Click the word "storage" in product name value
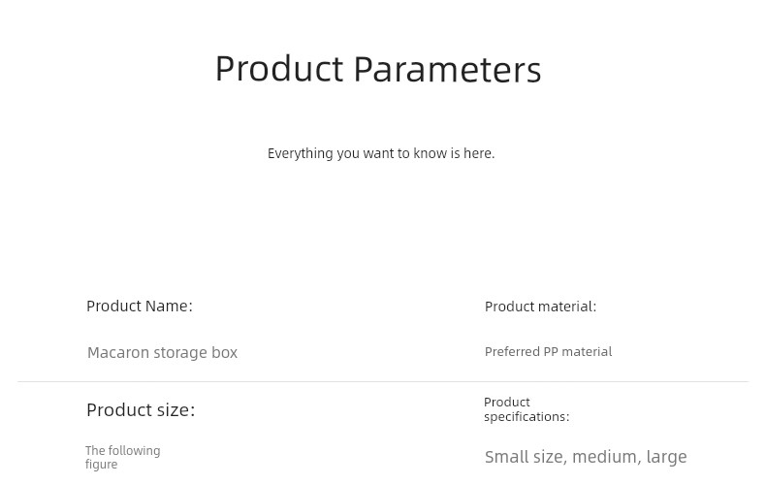Image resolution: width=766 pixels, height=485 pixels. [x=180, y=352]
